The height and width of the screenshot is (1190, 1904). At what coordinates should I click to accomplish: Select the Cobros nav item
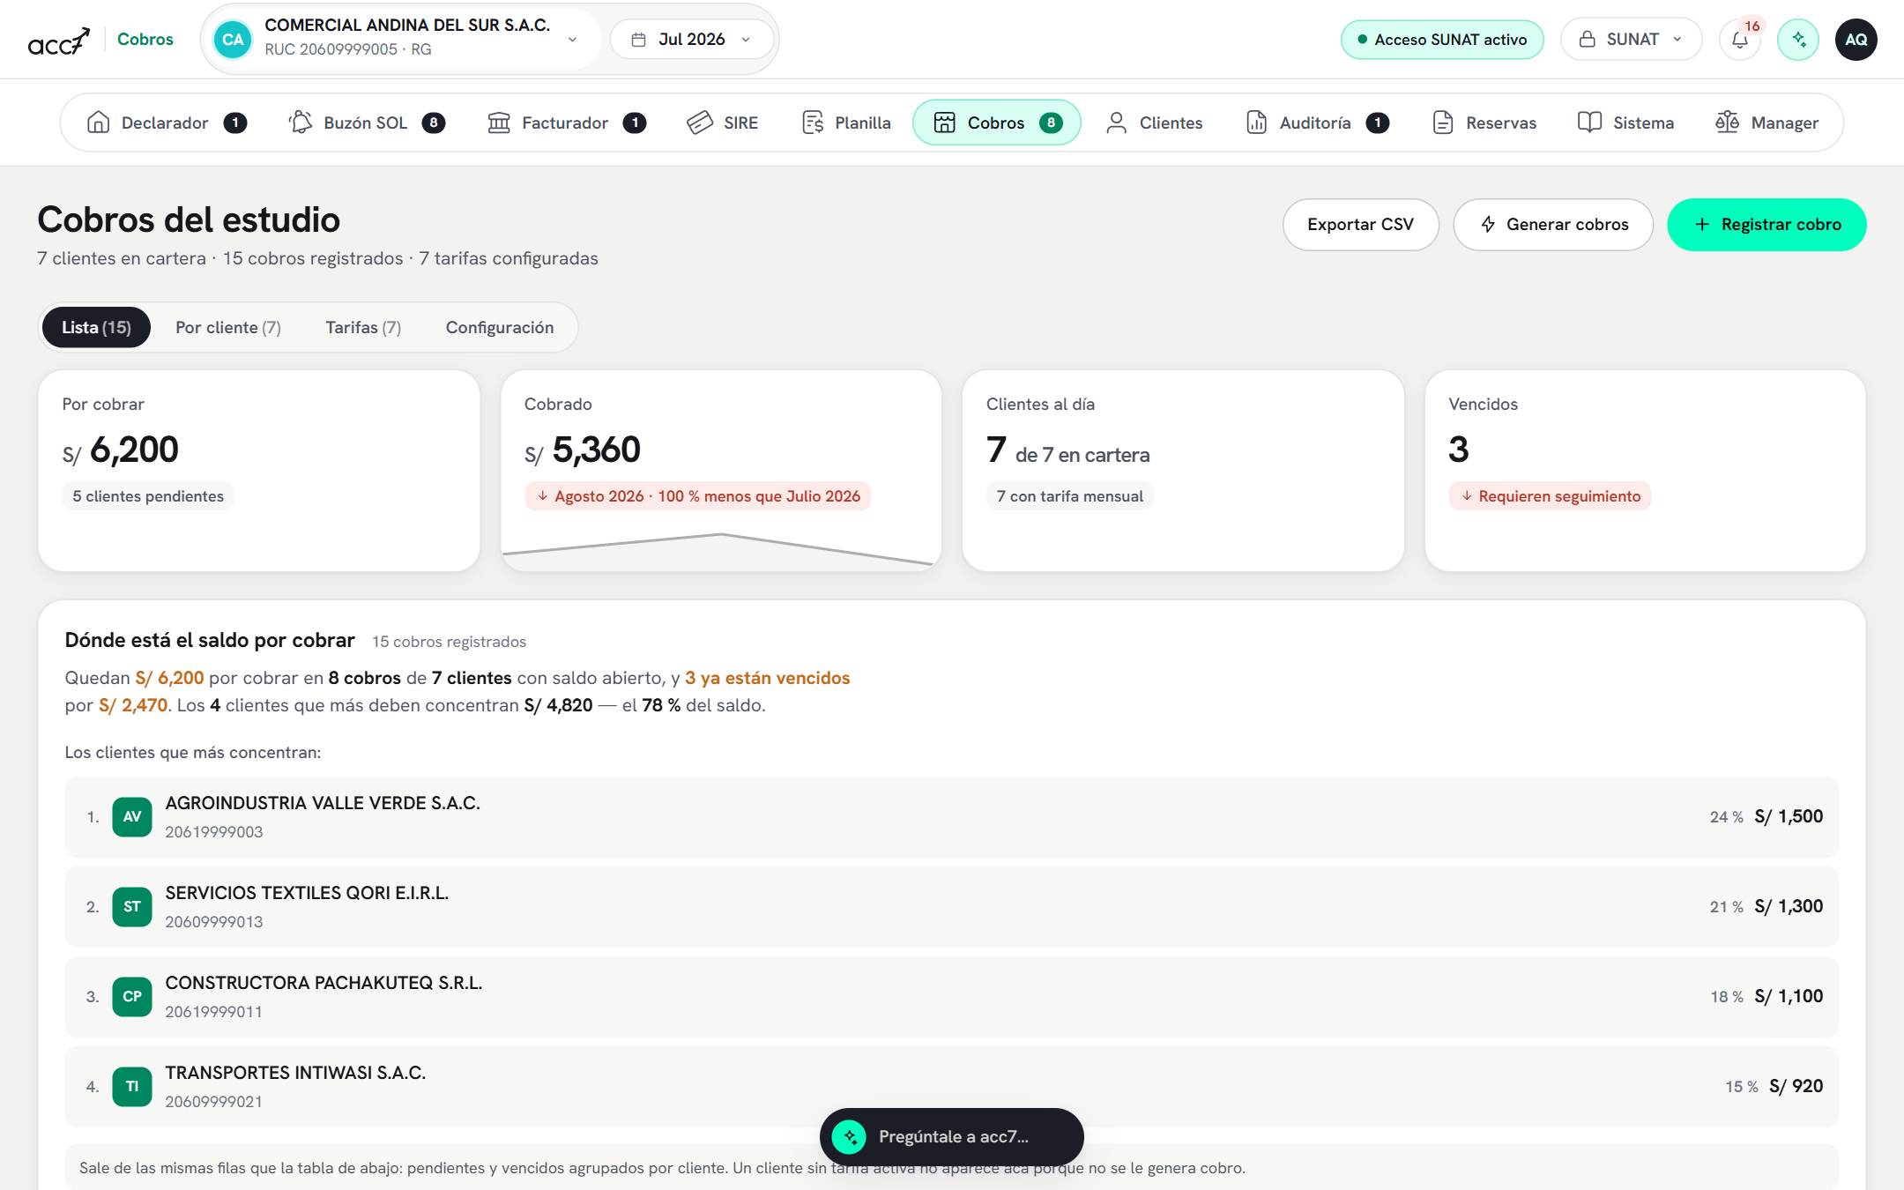(x=997, y=123)
